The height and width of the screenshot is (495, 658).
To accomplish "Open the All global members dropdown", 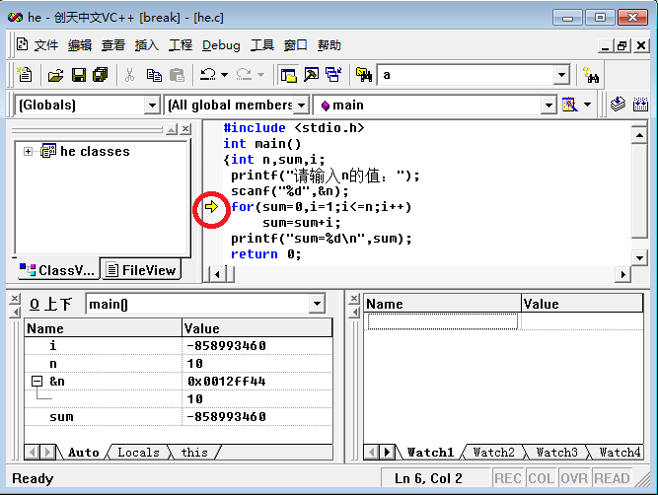I will pos(301,105).
